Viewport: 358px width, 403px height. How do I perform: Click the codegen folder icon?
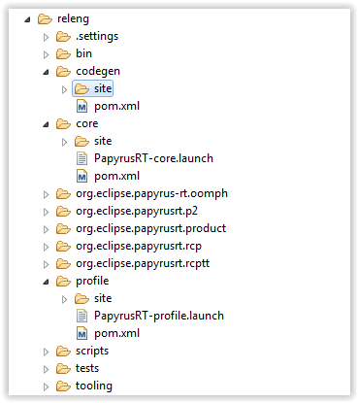tap(63, 72)
